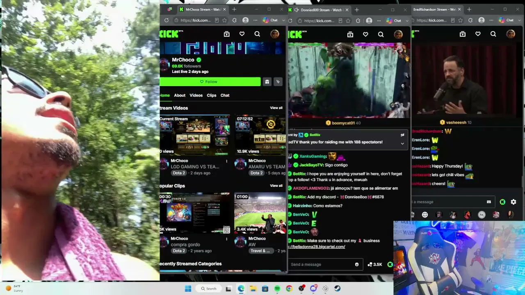Open following heart icon in MrChoco window

pos(242,34)
